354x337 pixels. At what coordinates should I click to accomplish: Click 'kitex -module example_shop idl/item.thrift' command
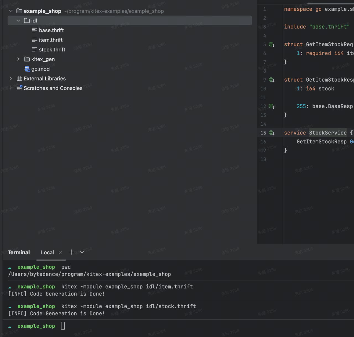[127, 287]
